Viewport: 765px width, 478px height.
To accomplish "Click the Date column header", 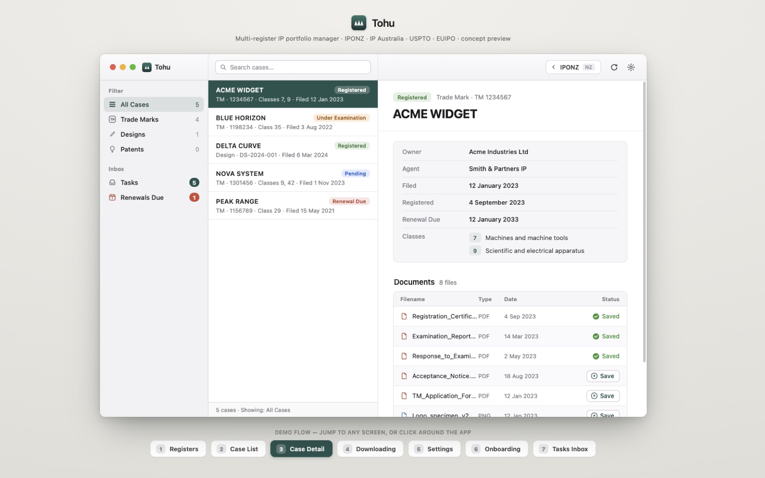I will point(510,299).
